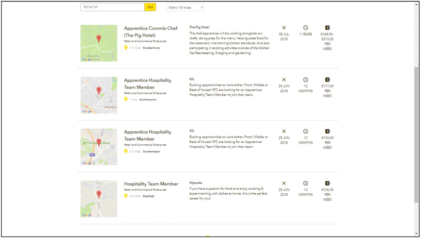
Task: Click the closing date X icon in Ageas Bowl row
Action: 284,131
